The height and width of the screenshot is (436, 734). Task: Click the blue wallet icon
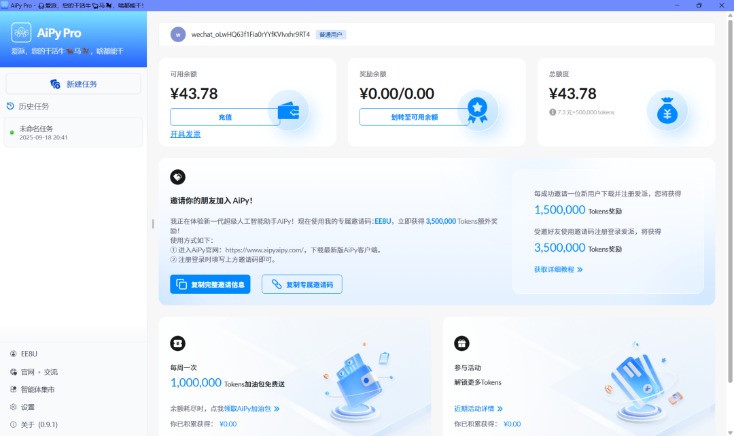[288, 112]
